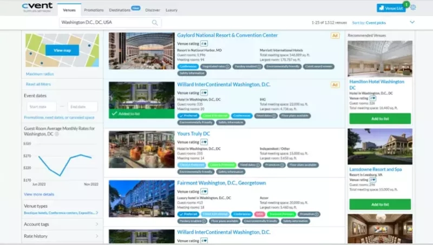Click Yours Truly DC venue rating badge
This screenshot has height=245, width=433.
(204, 142)
